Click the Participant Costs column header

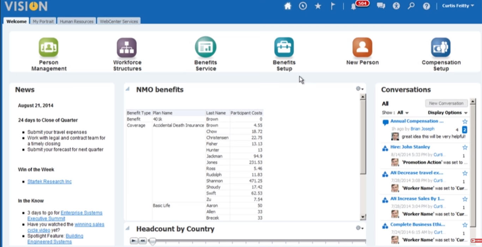coord(246,113)
